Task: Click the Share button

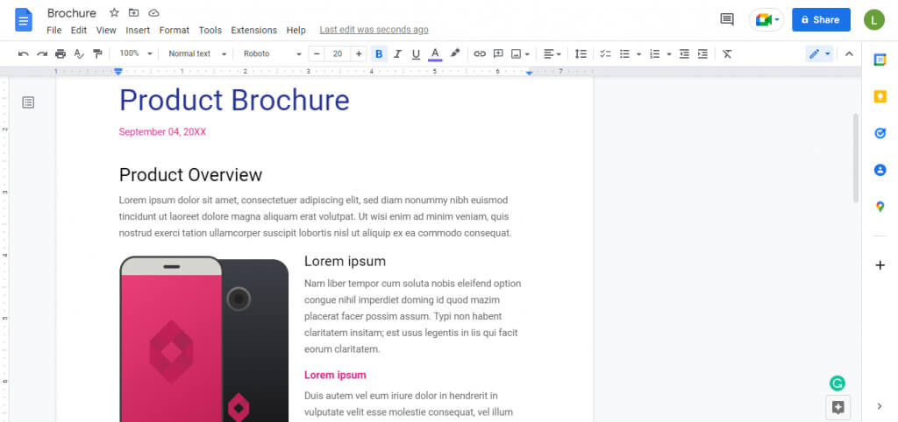Action: point(821,19)
